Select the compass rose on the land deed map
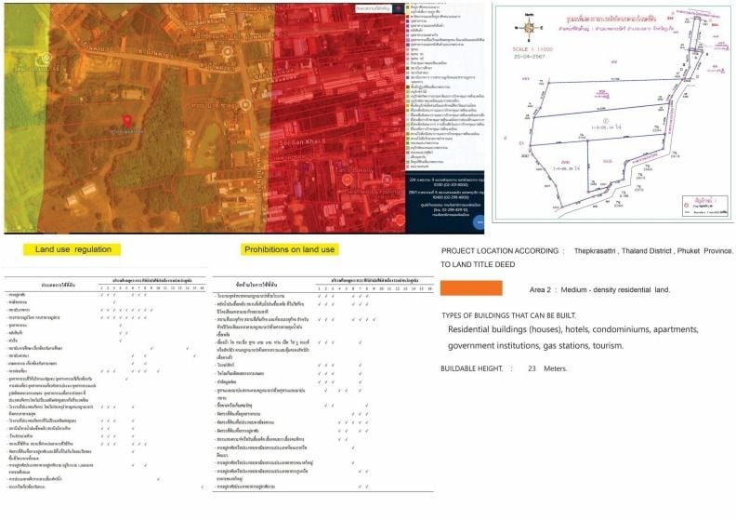736x521 pixels. [x=529, y=27]
